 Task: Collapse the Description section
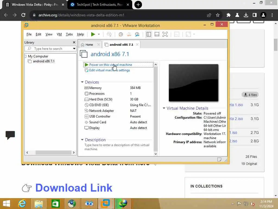point(82,140)
